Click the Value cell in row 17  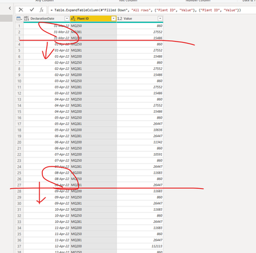pos(140,124)
